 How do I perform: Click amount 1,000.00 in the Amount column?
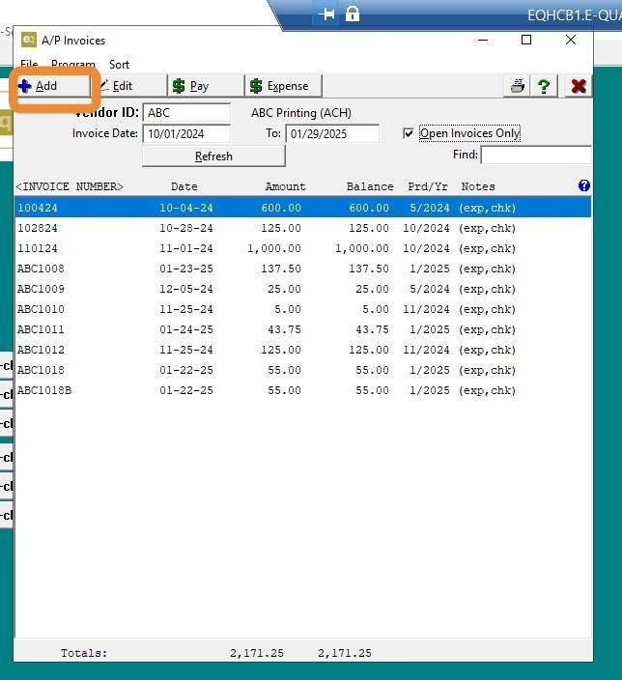tap(274, 248)
